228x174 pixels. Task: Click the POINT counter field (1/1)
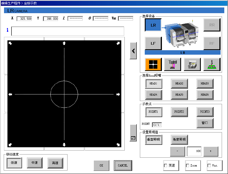point(157,125)
